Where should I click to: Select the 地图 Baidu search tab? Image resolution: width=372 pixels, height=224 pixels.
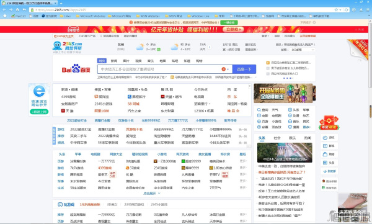[162, 61]
